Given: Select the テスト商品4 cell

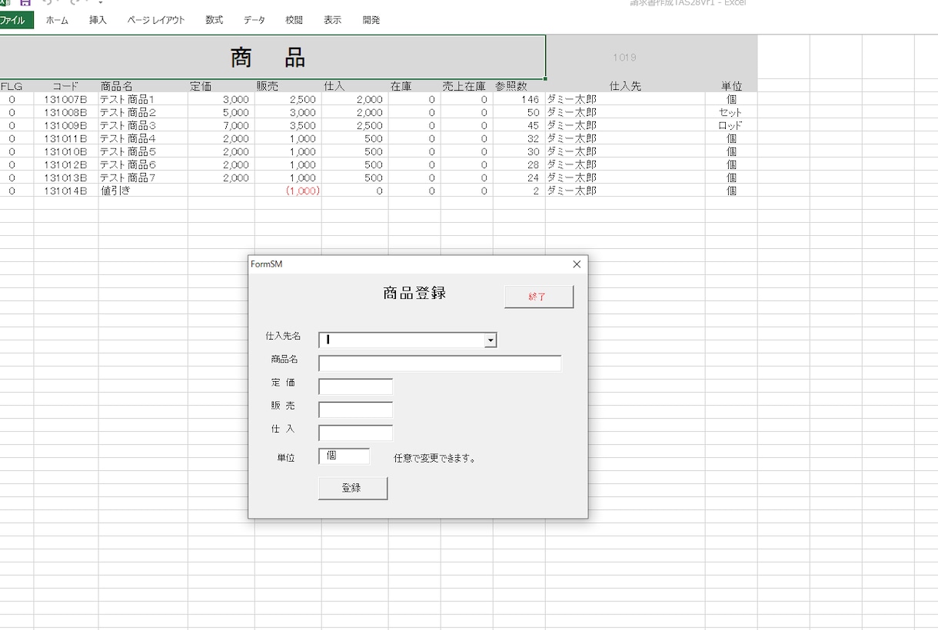Looking at the screenshot, I should [x=143, y=138].
